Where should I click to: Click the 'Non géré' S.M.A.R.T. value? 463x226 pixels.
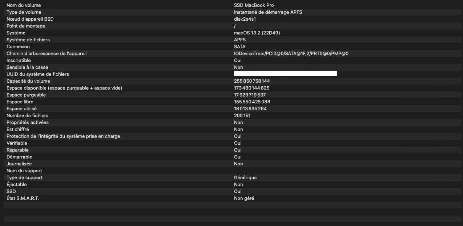(x=244, y=198)
